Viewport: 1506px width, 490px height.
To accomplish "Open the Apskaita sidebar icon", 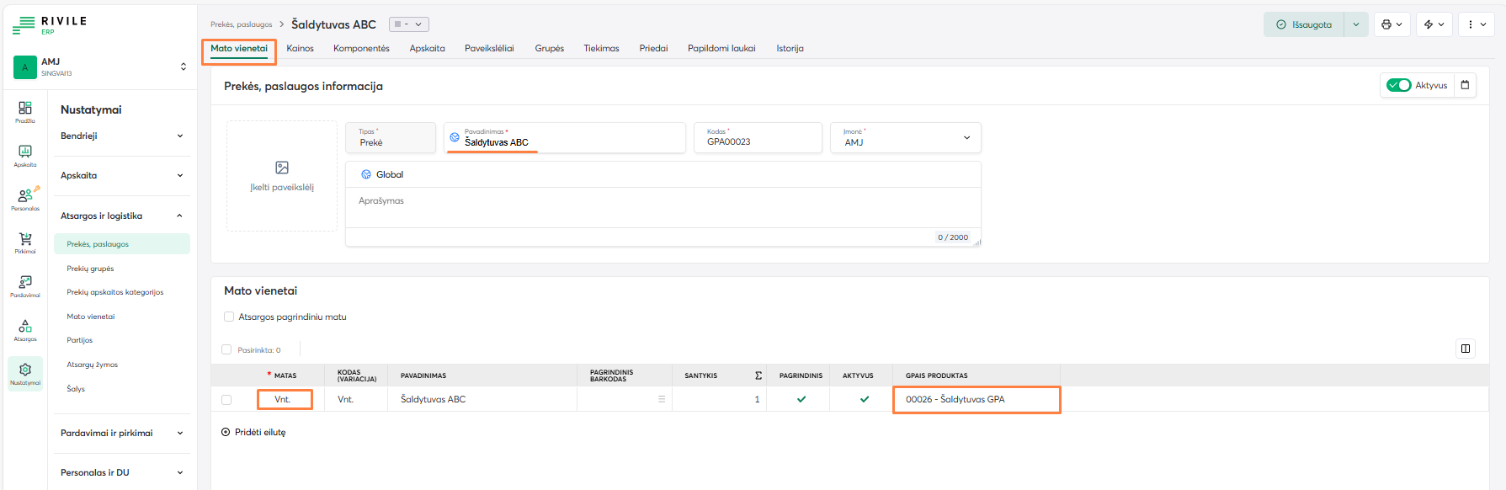I will [25, 155].
